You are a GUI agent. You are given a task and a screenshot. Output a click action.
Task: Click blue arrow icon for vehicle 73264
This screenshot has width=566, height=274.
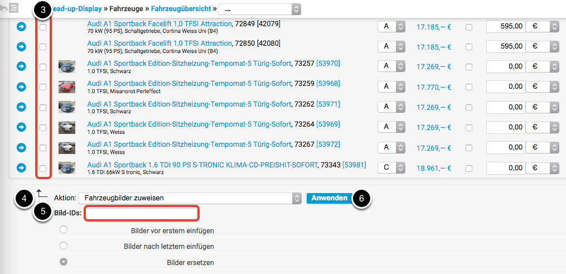[21, 127]
